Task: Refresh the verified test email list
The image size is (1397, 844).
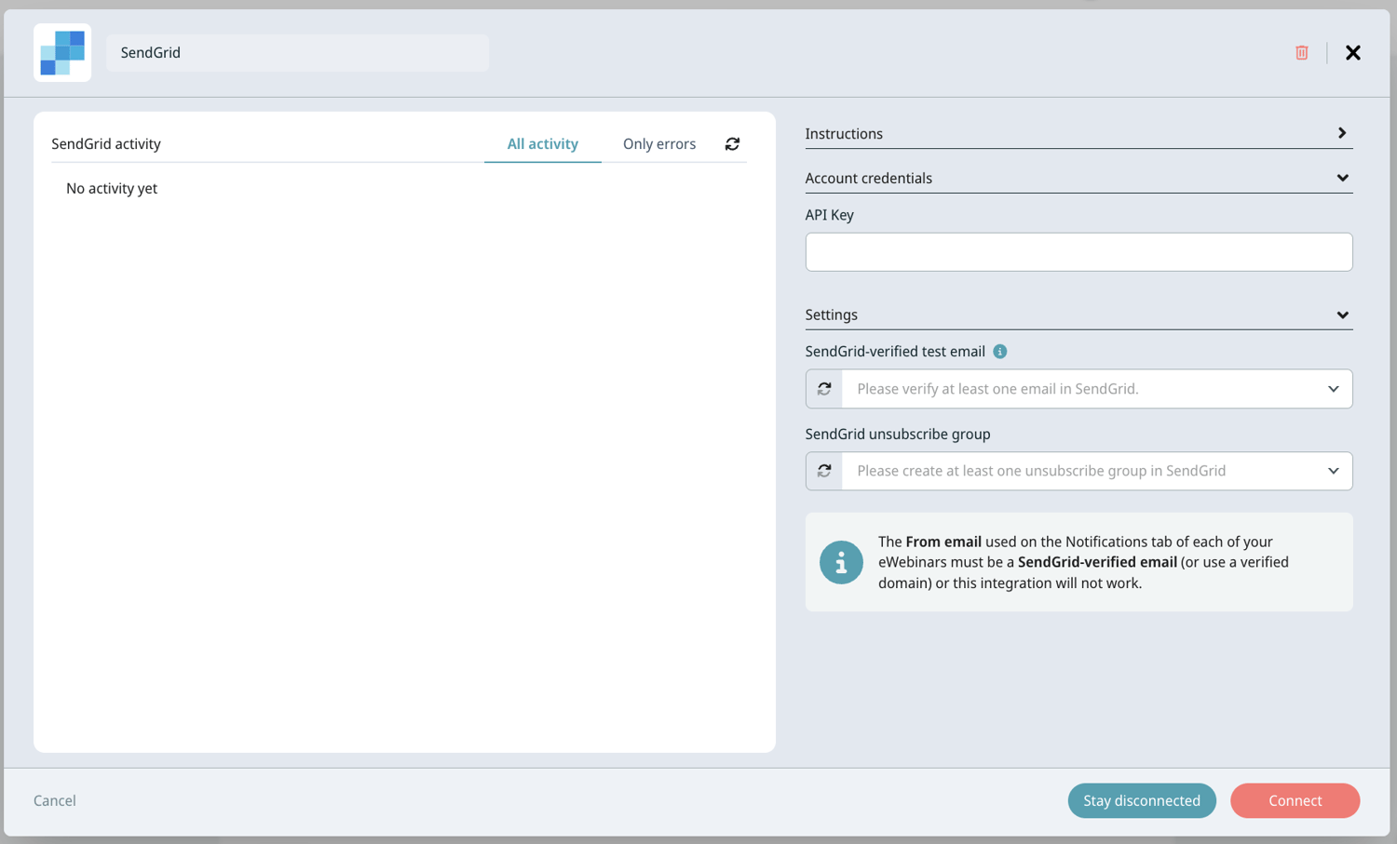Action: coord(823,388)
